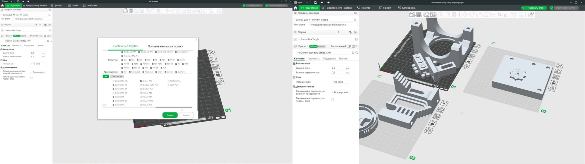Toggle Расширенный switch in left window

pyautogui.click(x=44, y=36)
